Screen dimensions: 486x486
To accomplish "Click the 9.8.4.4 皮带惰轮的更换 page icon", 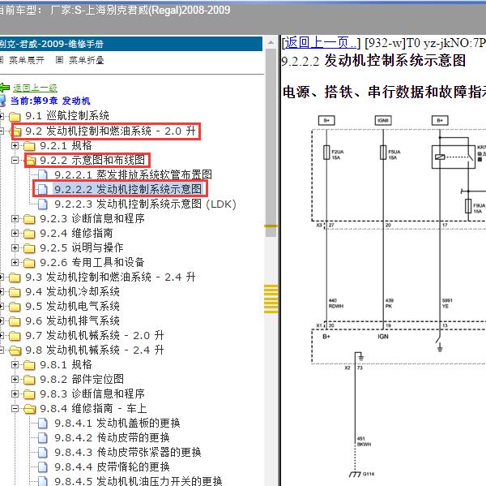I will pos(43,467).
